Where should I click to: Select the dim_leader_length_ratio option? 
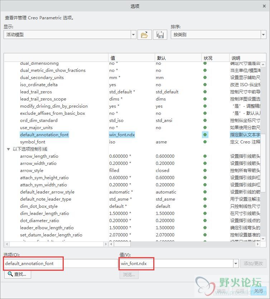pyautogui.click(x=44, y=214)
